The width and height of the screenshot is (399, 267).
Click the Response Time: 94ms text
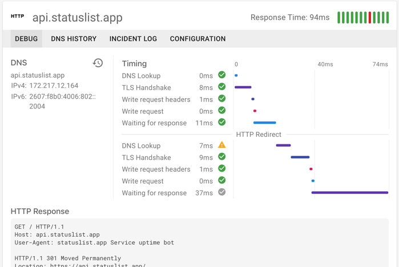pos(290,17)
